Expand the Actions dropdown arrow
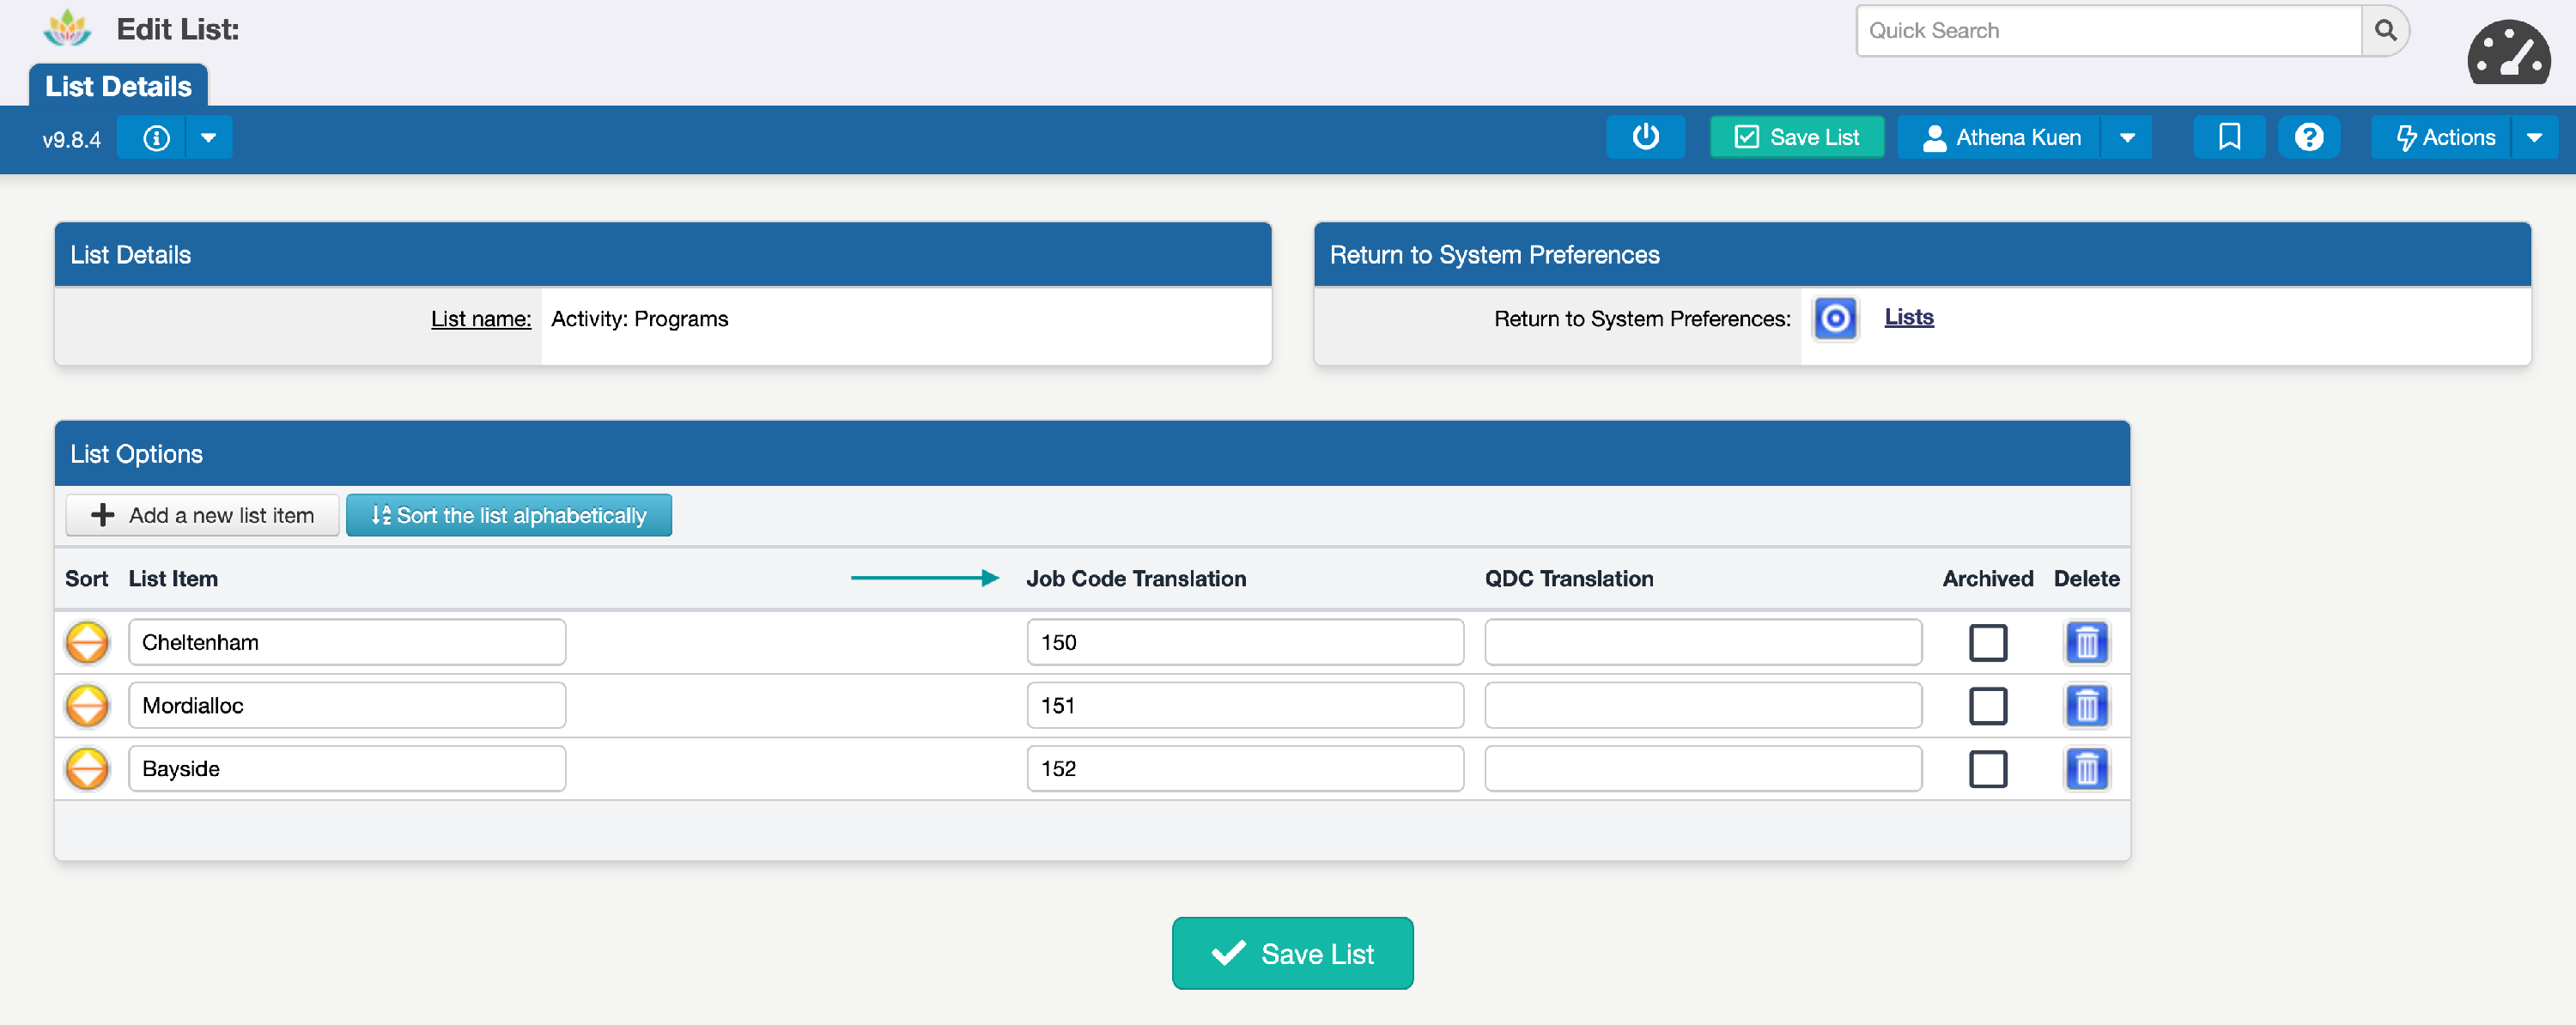The width and height of the screenshot is (2576, 1025). point(2533,137)
